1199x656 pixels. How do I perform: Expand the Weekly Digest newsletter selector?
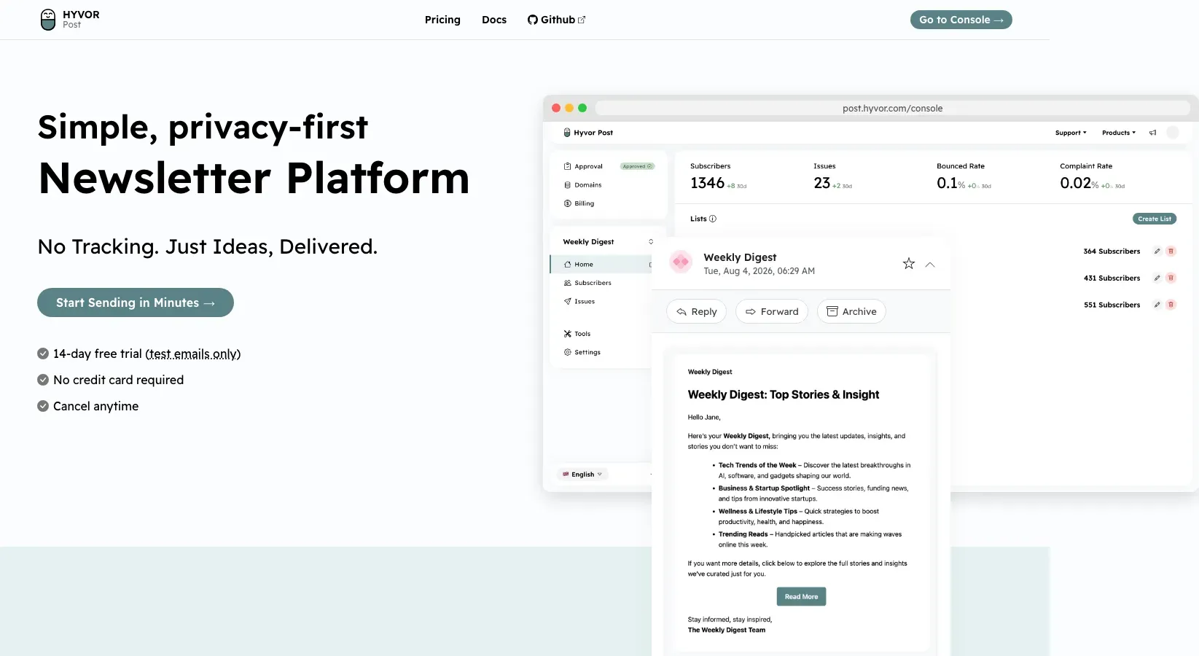coord(608,242)
